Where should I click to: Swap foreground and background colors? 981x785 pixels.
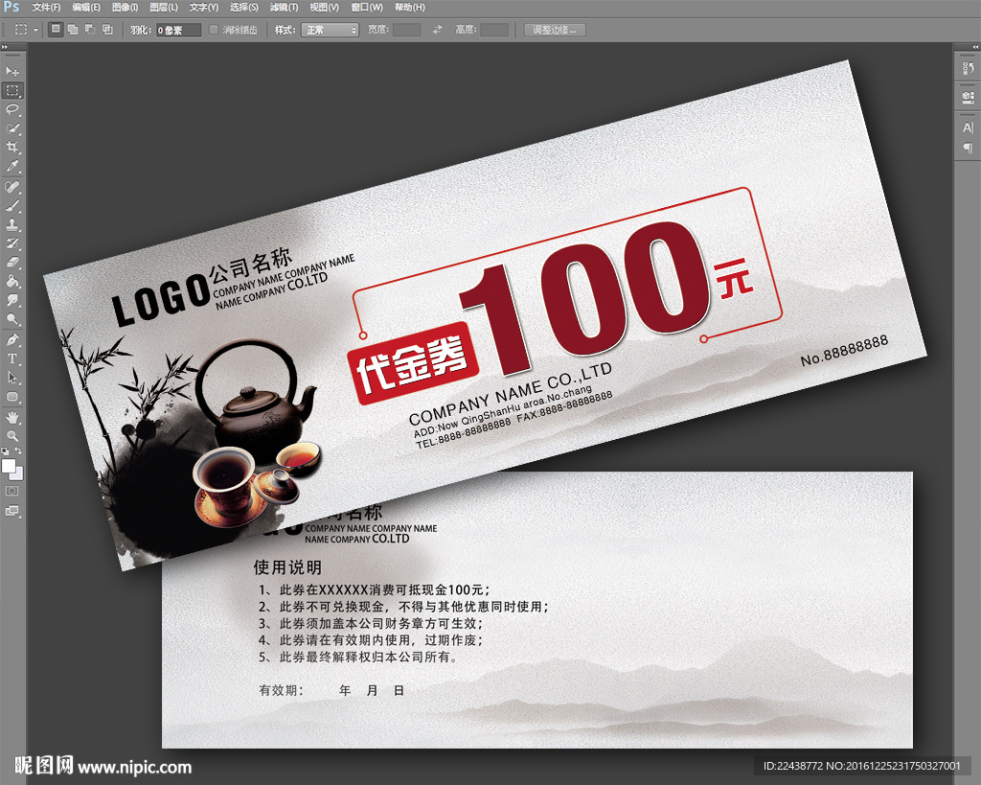pyautogui.click(x=18, y=450)
